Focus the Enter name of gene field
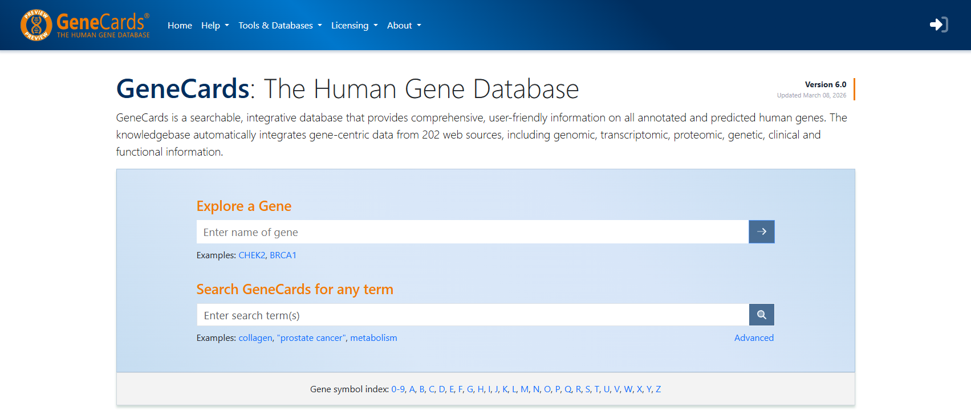This screenshot has height=419, width=971. point(473,232)
